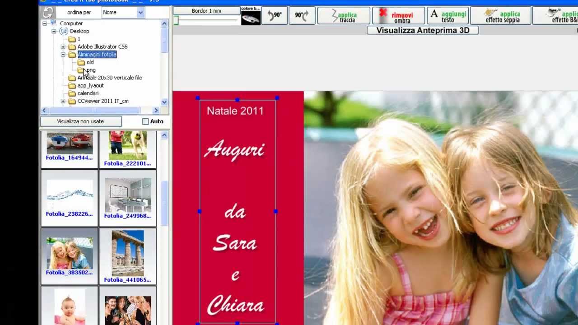
Task: Collapse the Aimmagini fotolia folder node
Action: (63, 55)
